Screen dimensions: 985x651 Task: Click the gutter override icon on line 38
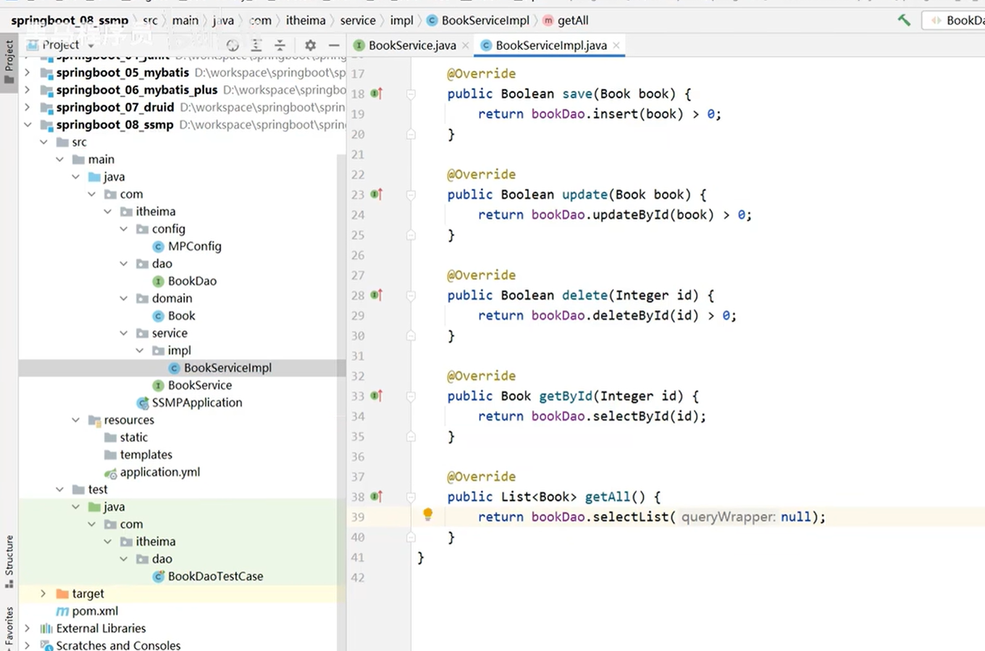coord(376,497)
